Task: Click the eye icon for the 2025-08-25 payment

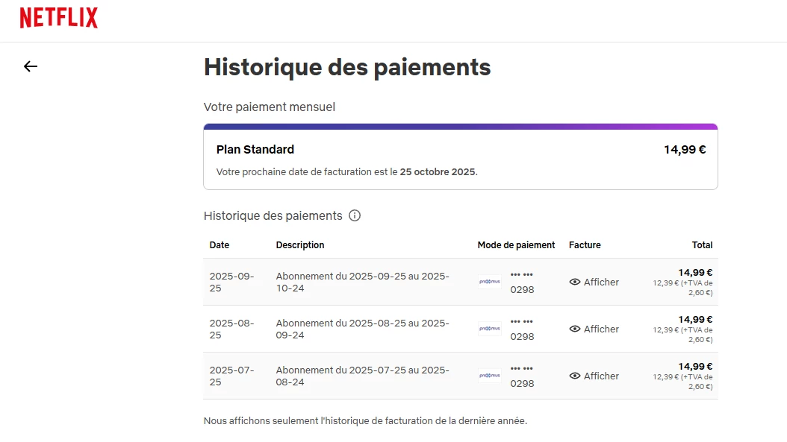Action: (575, 329)
